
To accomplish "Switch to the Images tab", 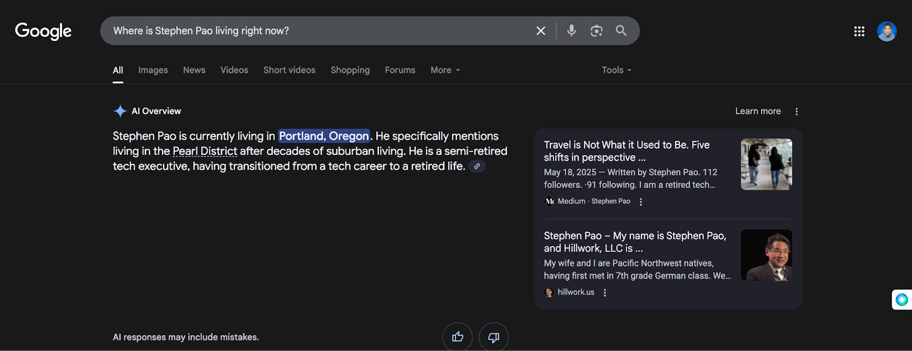I will pos(153,70).
